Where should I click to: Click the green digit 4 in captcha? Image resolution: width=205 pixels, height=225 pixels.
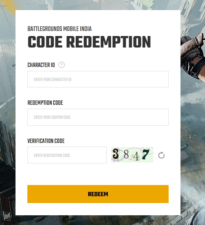point(136,156)
